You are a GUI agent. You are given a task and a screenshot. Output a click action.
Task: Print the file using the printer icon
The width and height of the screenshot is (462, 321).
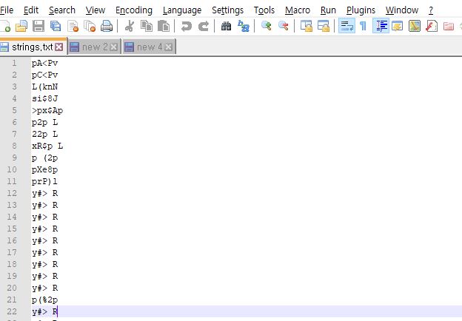107,26
